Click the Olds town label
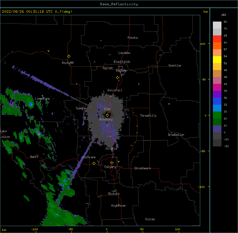Screen dimensions: 238x233 point(107,109)
